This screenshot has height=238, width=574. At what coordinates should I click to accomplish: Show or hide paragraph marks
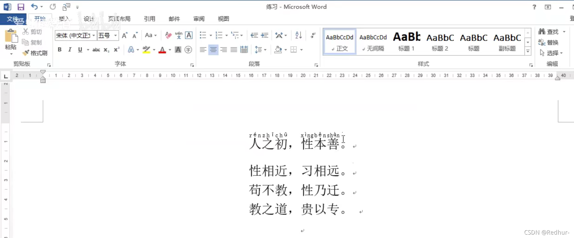[313, 35]
